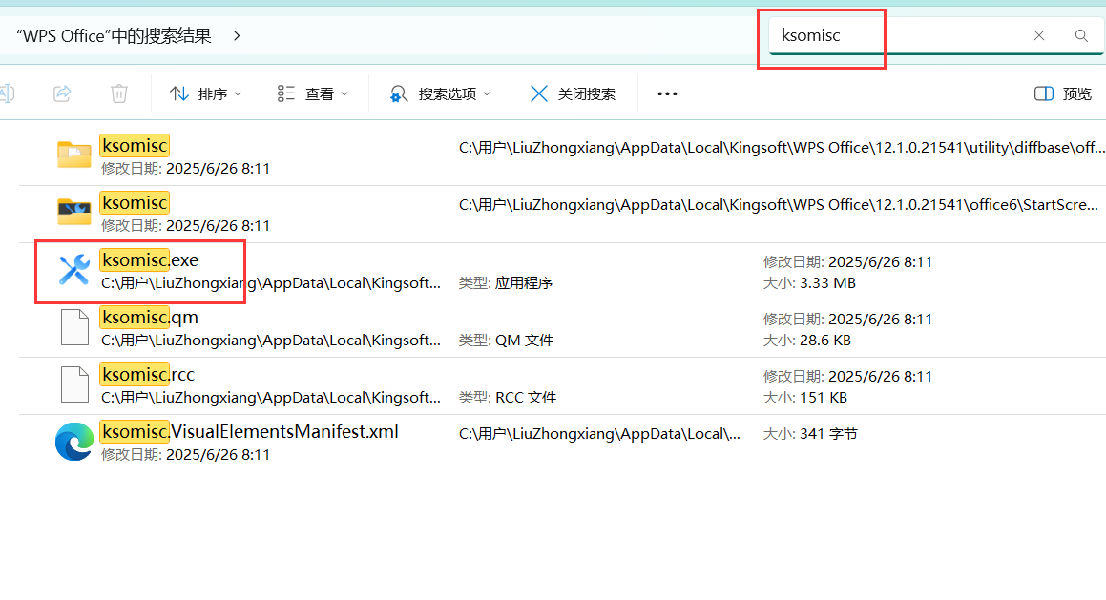Click the 类型: RCC 文件 label

pos(508,397)
